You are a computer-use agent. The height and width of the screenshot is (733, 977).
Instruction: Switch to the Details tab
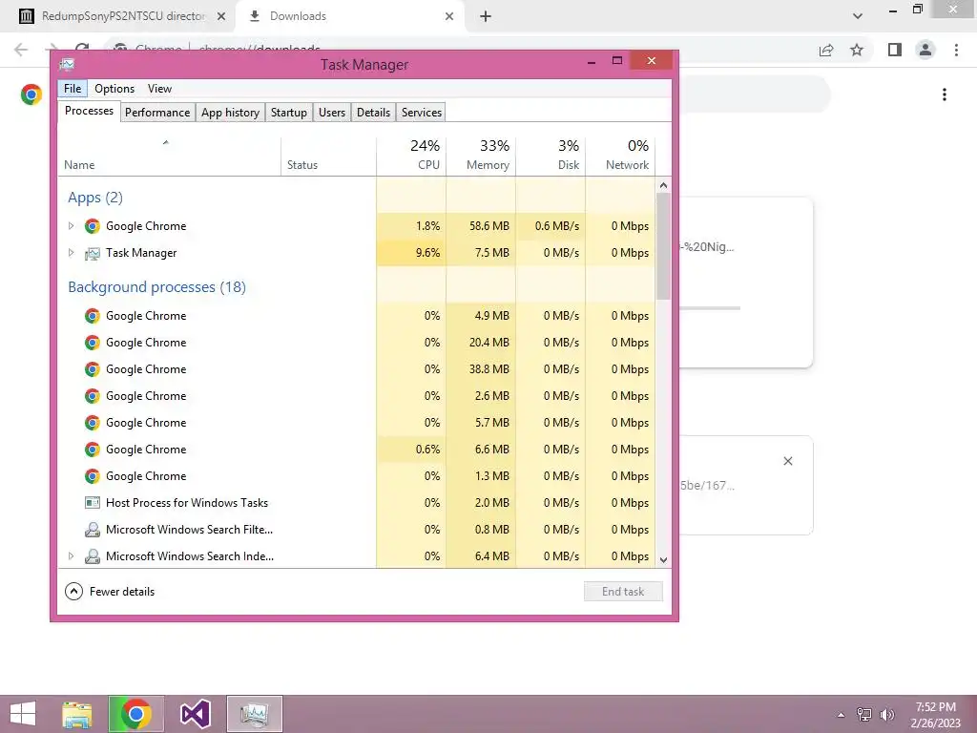click(x=373, y=113)
